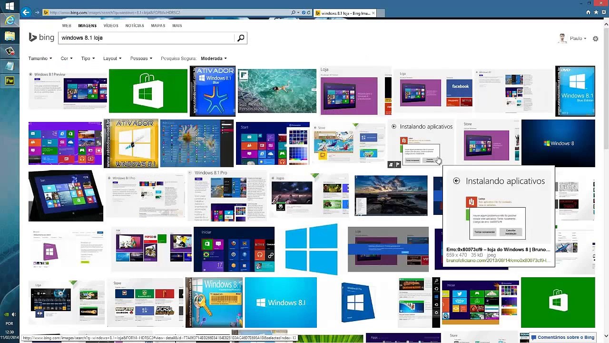
Task: Expand the Tipo filter dropdown
Action: click(x=88, y=59)
